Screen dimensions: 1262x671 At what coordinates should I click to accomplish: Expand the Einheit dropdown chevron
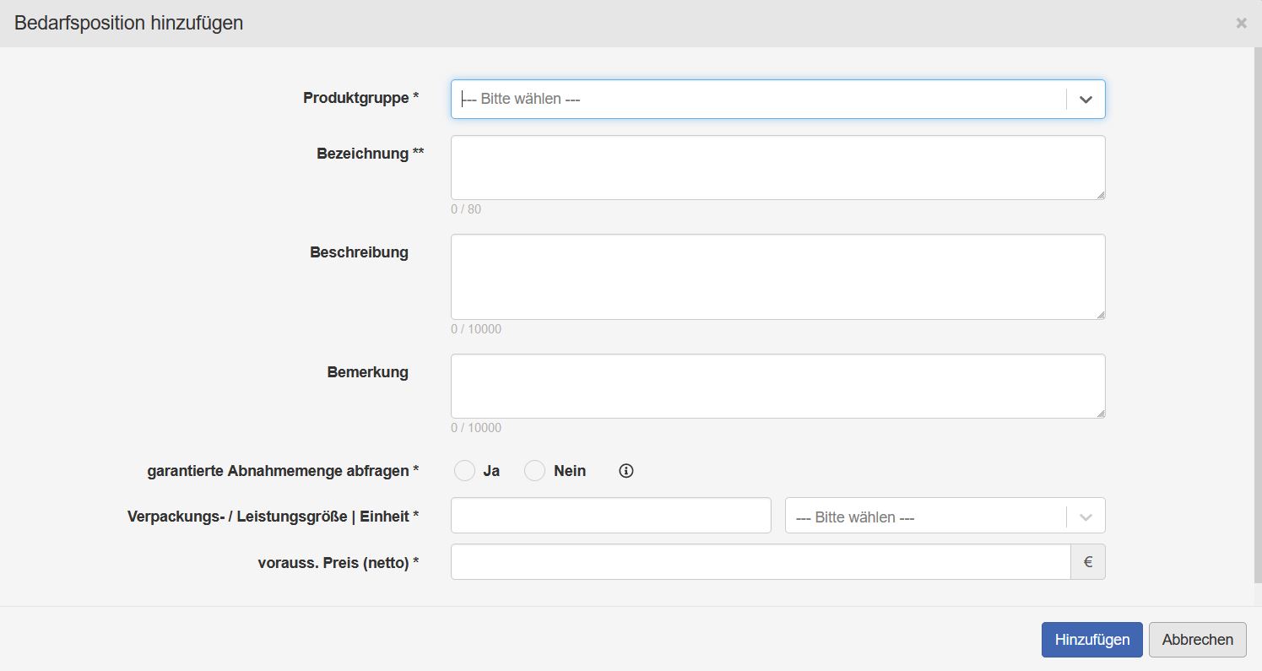pyautogui.click(x=1086, y=516)
